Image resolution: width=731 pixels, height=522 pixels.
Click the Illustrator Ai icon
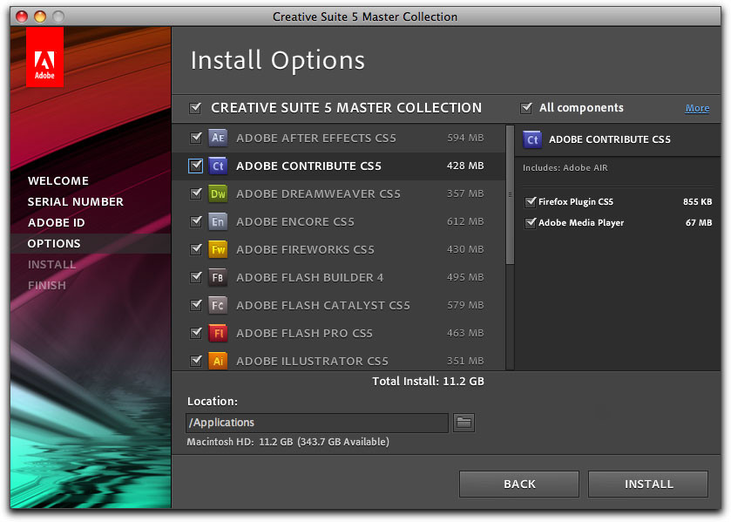(218, 361)
